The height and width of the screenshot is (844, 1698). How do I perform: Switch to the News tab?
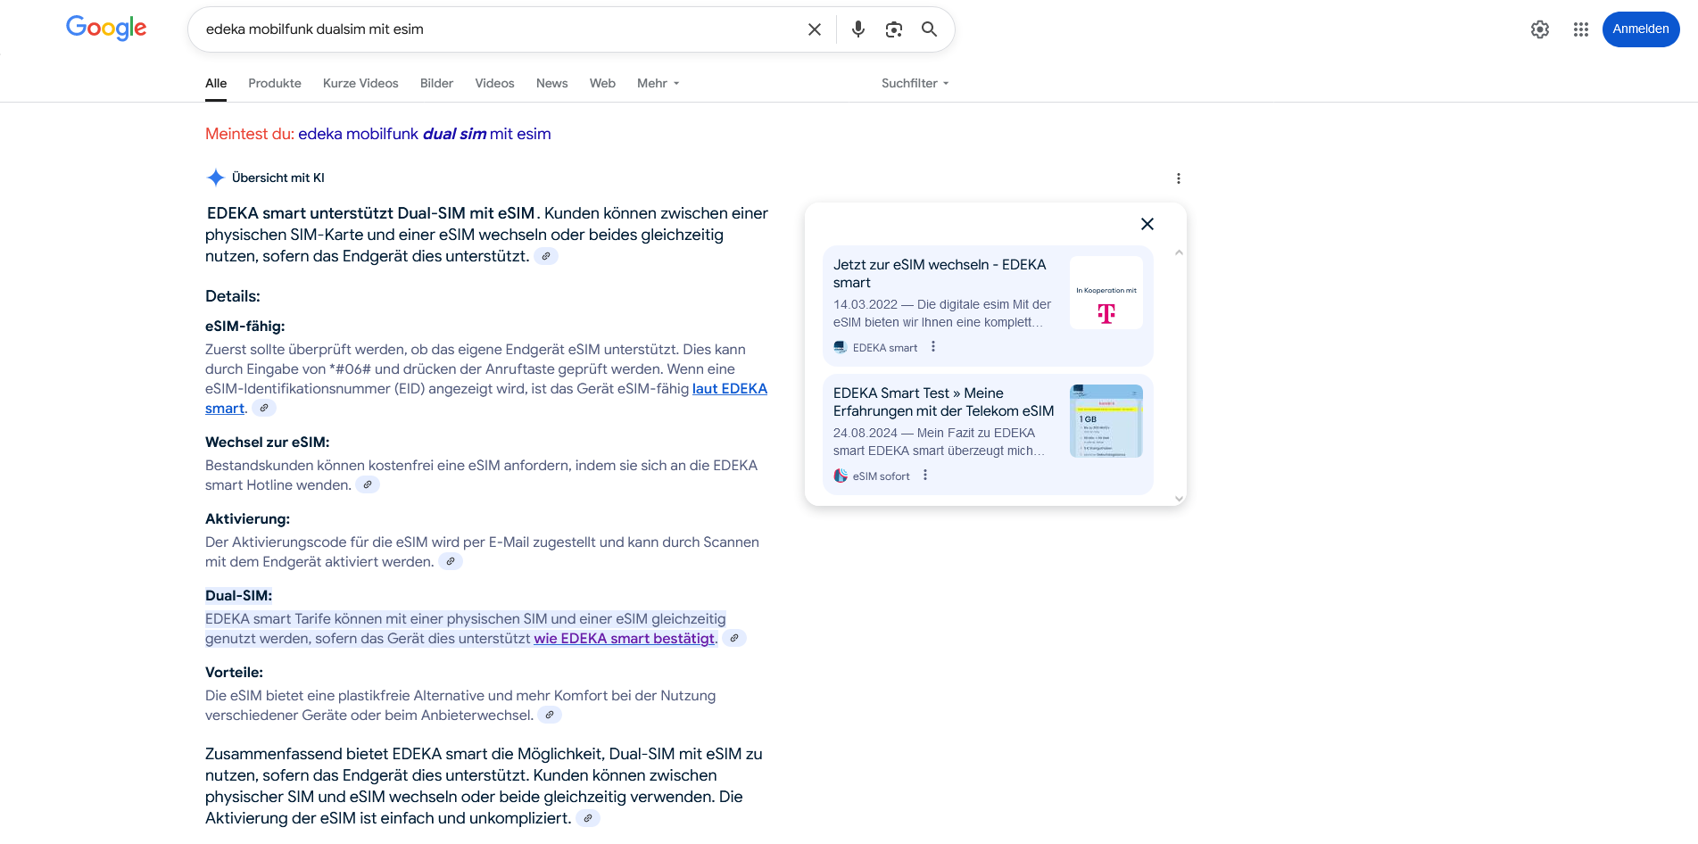pyautogui.click(x=551, y=83)
